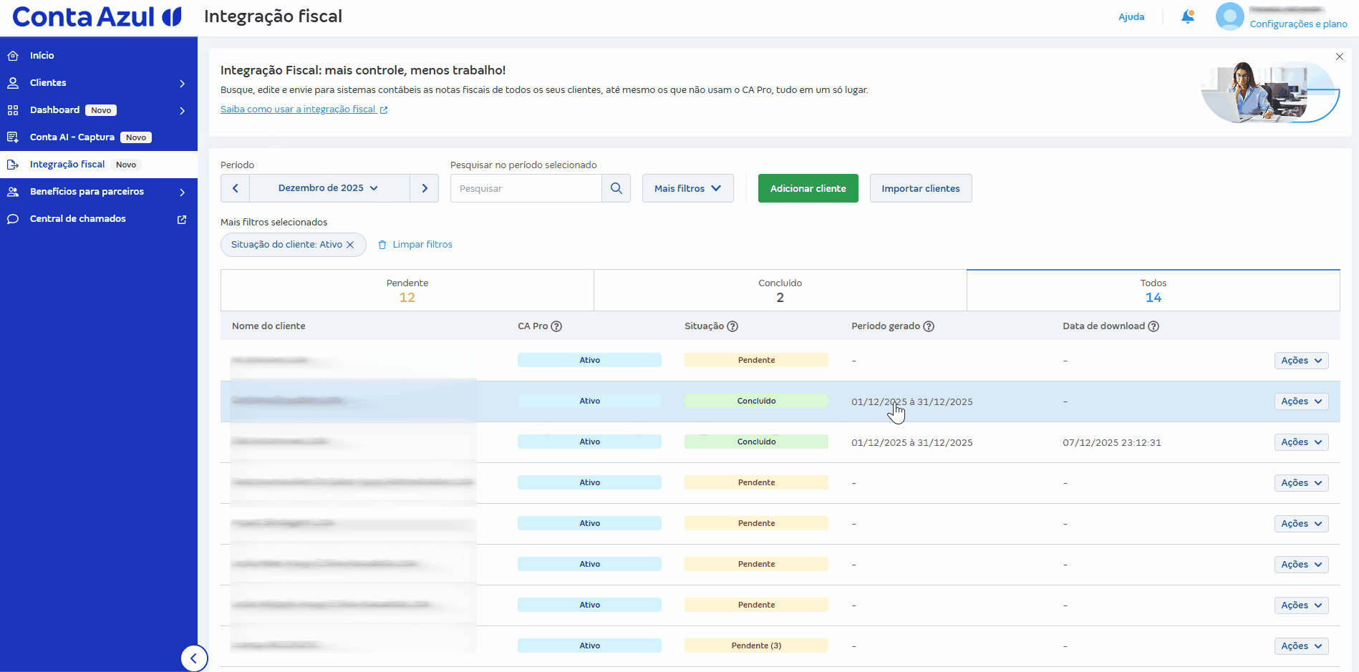
Task: Switch to the Pendente tab
Action: click(x=407, y=291)
